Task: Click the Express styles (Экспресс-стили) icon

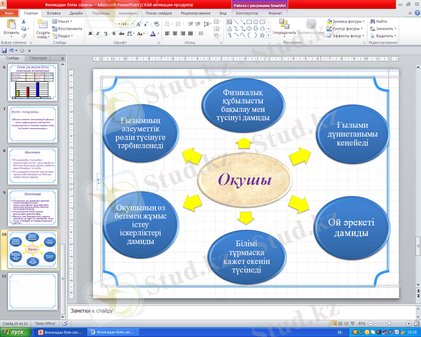Action: [311, 25]
